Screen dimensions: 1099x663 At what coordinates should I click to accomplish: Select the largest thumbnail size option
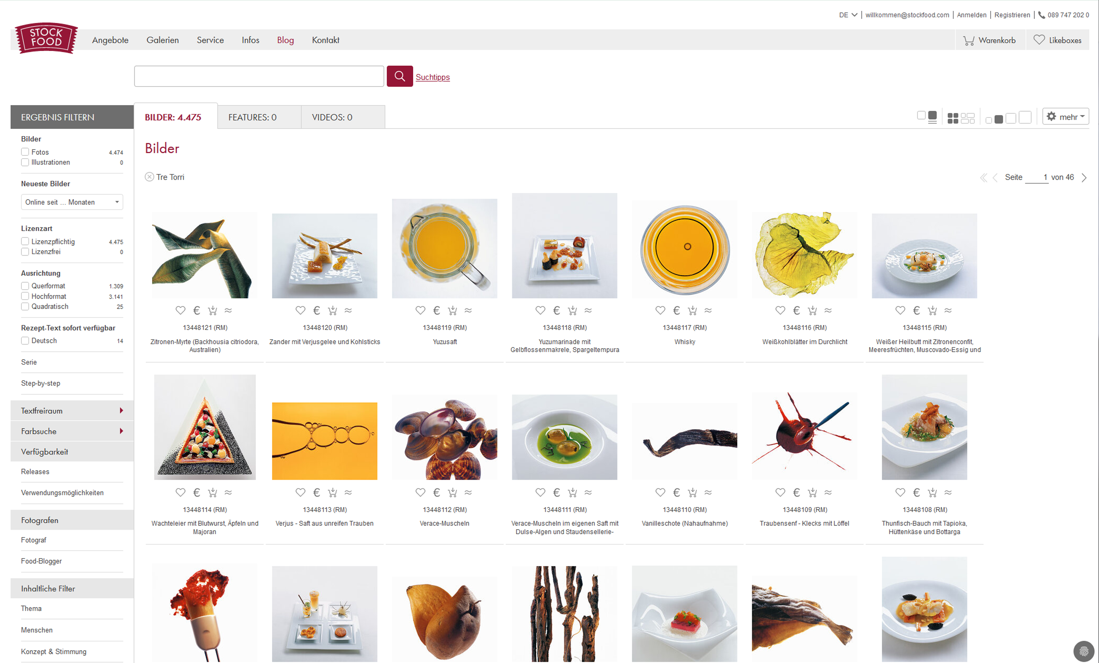click(1025, 117)
